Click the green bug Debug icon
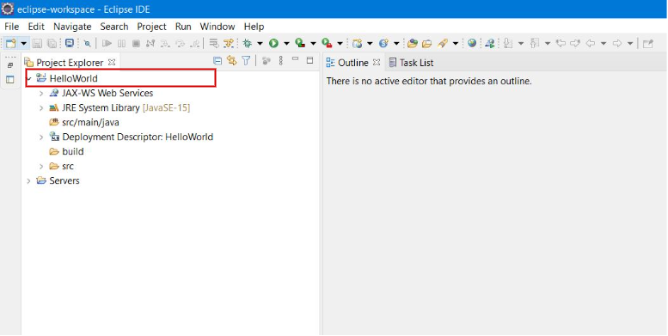The height and width of the screenshot is (336, 668). [x=247, y=43]
